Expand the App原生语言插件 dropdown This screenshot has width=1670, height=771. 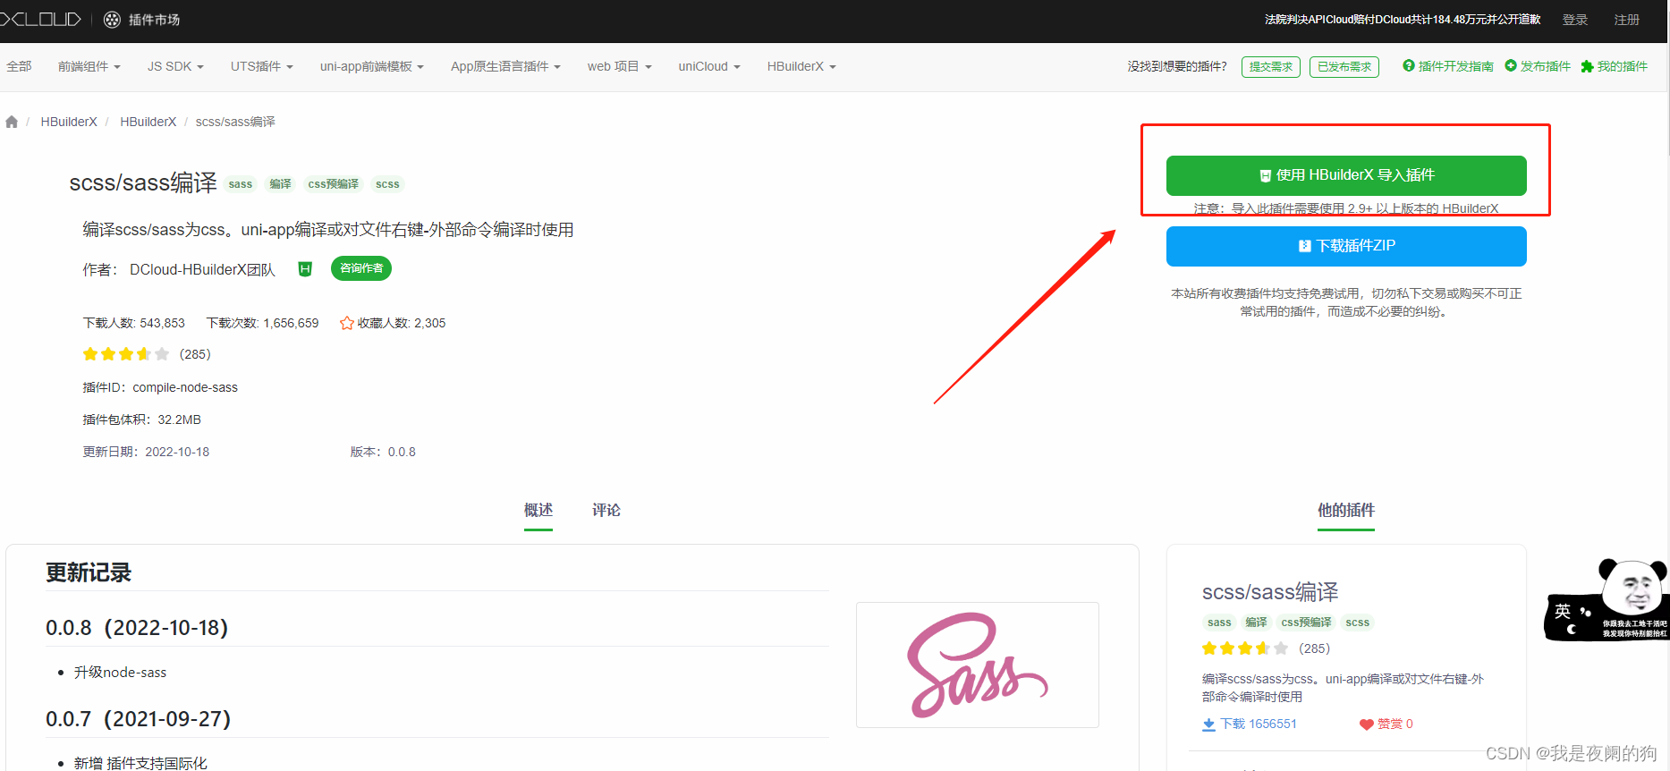tap(505, 66)
